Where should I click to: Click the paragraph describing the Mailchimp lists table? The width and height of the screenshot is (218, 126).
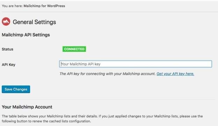point(102,119)
